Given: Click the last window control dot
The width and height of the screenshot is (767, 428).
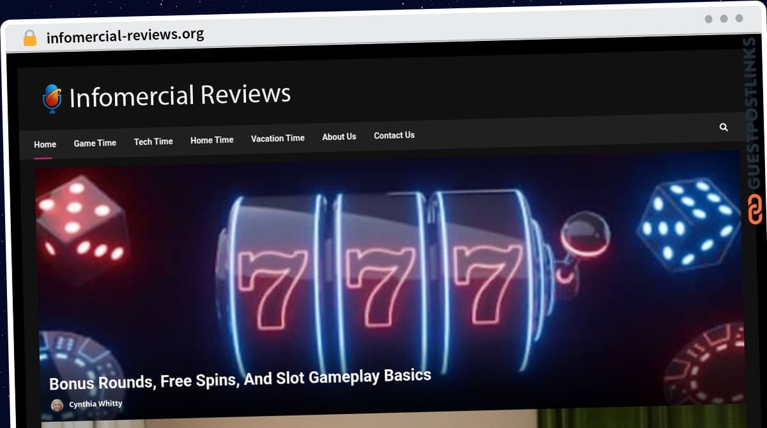Looking at the screenshot, I should coord(740,19).
